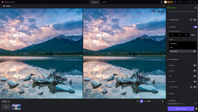Open the hamburger menu in title bar
The width and height of the screenshot is (198, 112).
(180, 2)
